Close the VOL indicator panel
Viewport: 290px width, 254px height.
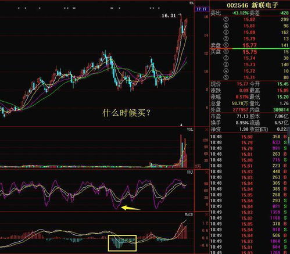206,130
